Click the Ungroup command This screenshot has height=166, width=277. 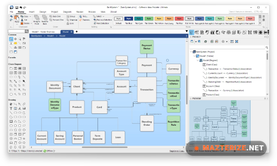click(72, 20)
